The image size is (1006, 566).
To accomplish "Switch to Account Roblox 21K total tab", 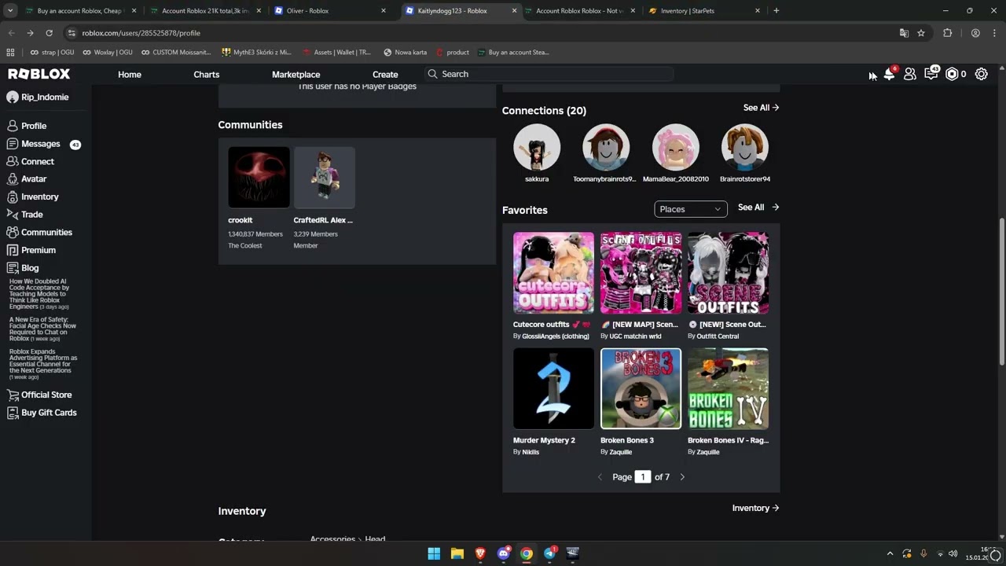I will coord(204,10).
